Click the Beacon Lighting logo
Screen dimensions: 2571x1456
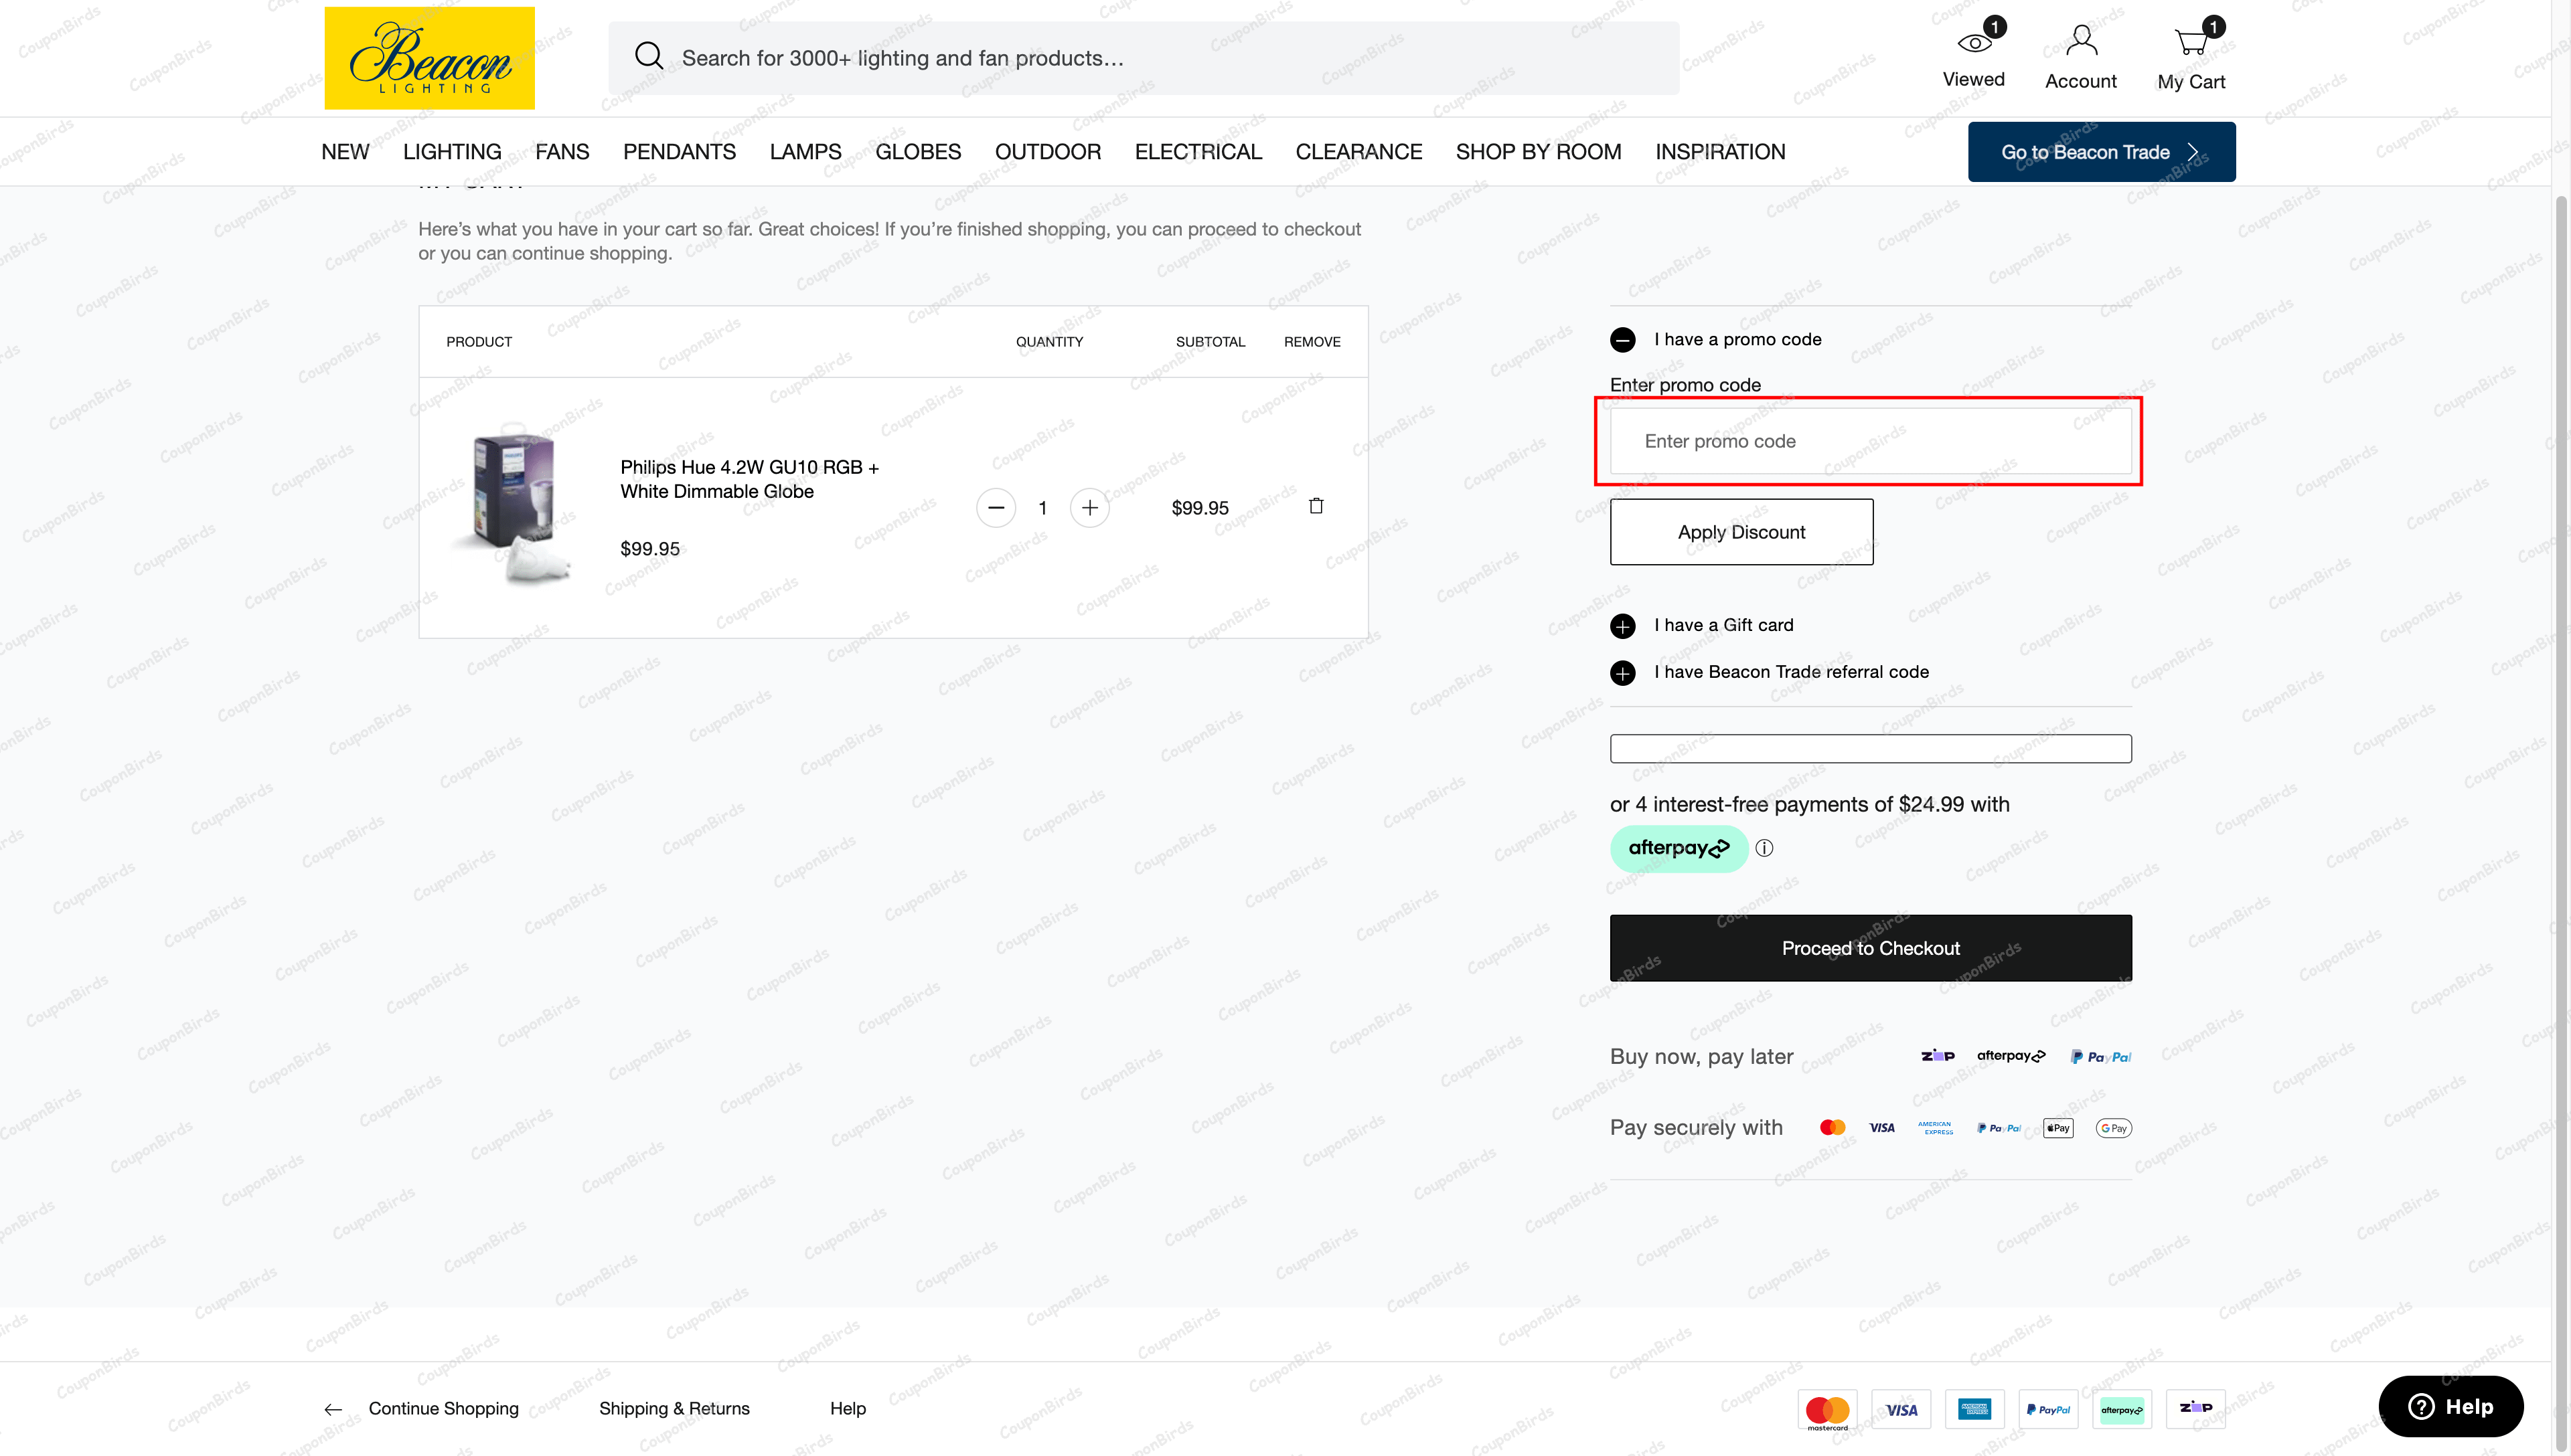click(429, 58)
